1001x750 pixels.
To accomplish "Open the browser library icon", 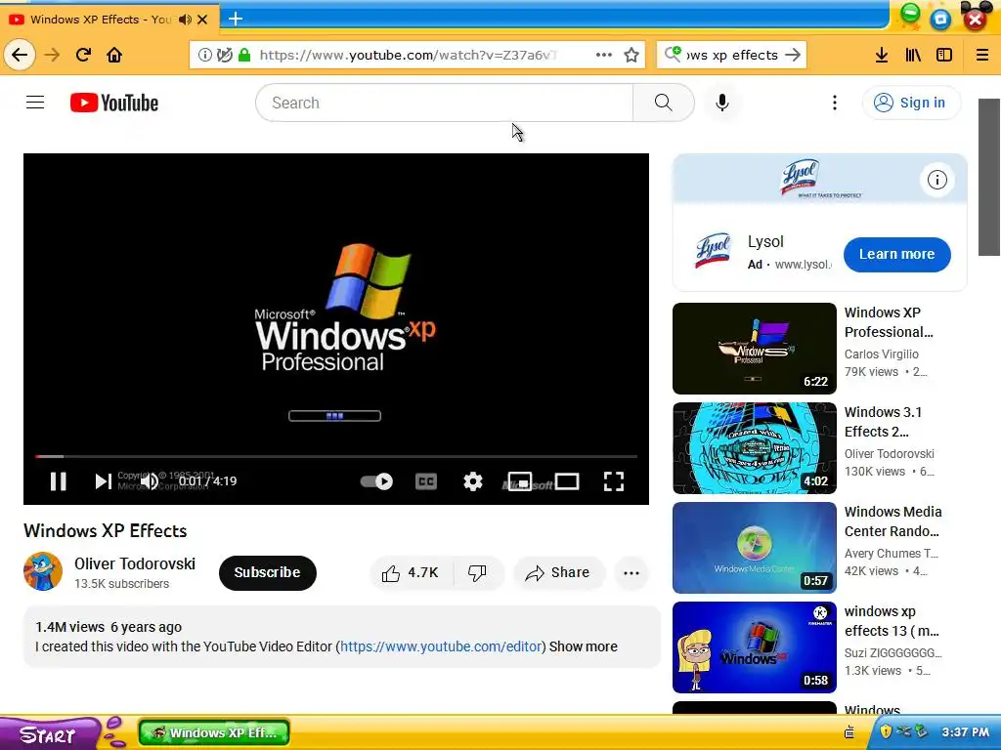I will pyautogui.click(x=913, y=55).
